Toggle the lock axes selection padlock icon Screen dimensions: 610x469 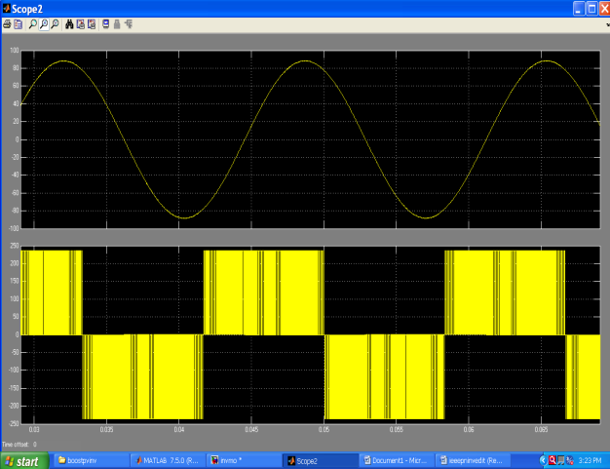[x=116, y=22]
